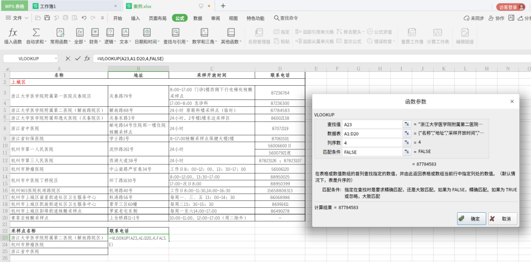
Task: Click range picker icon for 列序数
Action: click(x=407, y=142)
